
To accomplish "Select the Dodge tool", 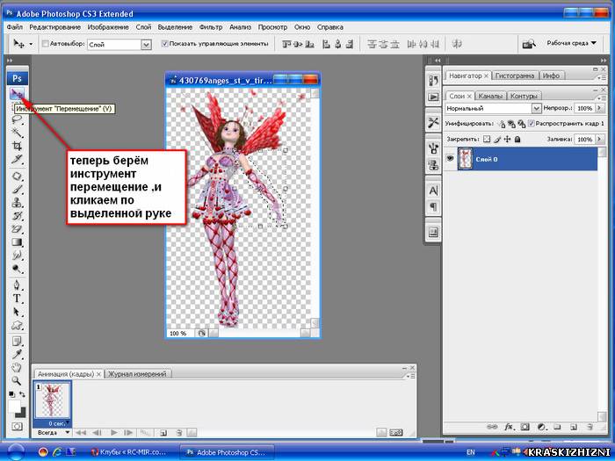I will coord(17,269).
